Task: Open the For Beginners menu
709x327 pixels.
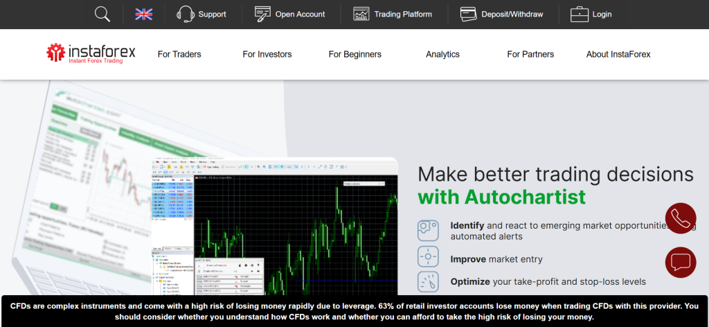Action: pyautogui.click(x=355, y=54)
